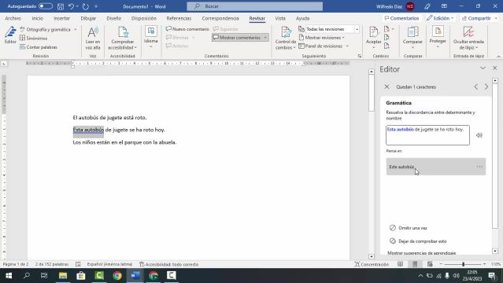Expand the Ortografía y gramática dropdown arrow
Screen dimensions: 503x283
point(76,30)
